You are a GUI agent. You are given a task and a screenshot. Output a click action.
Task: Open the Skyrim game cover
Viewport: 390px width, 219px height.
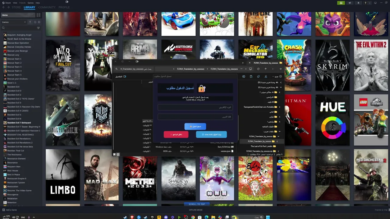(332, 65)
